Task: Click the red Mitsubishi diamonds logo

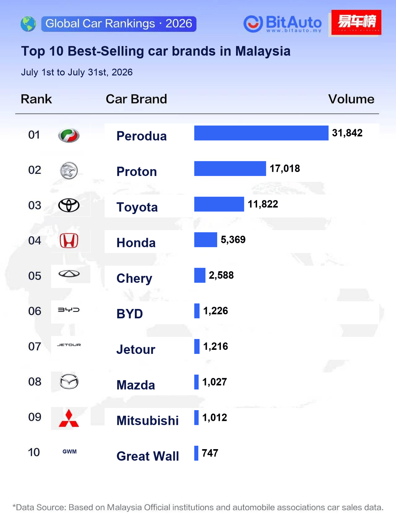Action: (69, 418)
